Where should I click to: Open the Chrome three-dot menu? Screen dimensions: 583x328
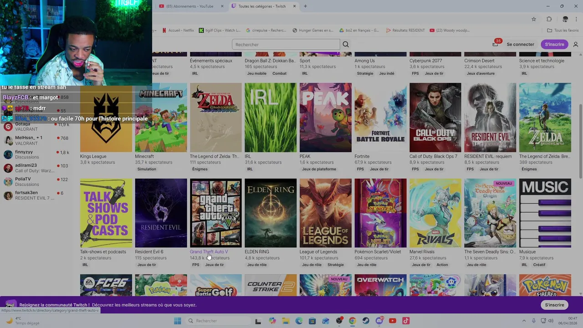coord(577,19)
